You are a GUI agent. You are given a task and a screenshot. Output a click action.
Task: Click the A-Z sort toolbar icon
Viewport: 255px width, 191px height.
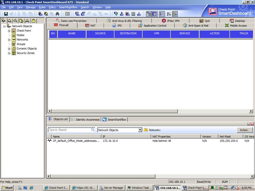[169, 14]
